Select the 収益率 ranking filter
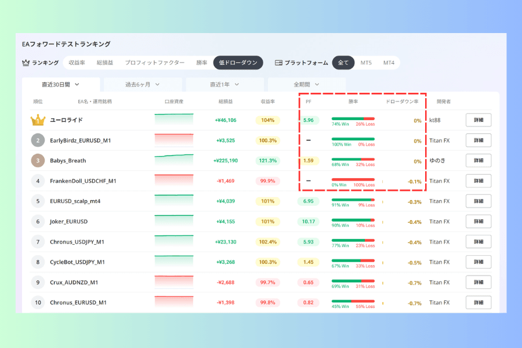The height and width of the screenshot is (348, 522). pyautogui.click(x=77, y=63)
